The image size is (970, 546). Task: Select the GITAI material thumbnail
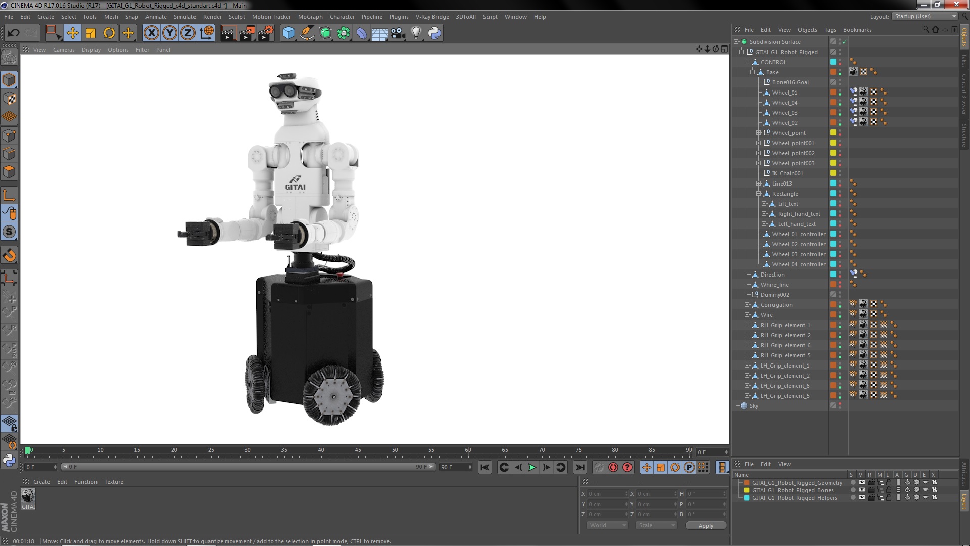click(28, 496)
